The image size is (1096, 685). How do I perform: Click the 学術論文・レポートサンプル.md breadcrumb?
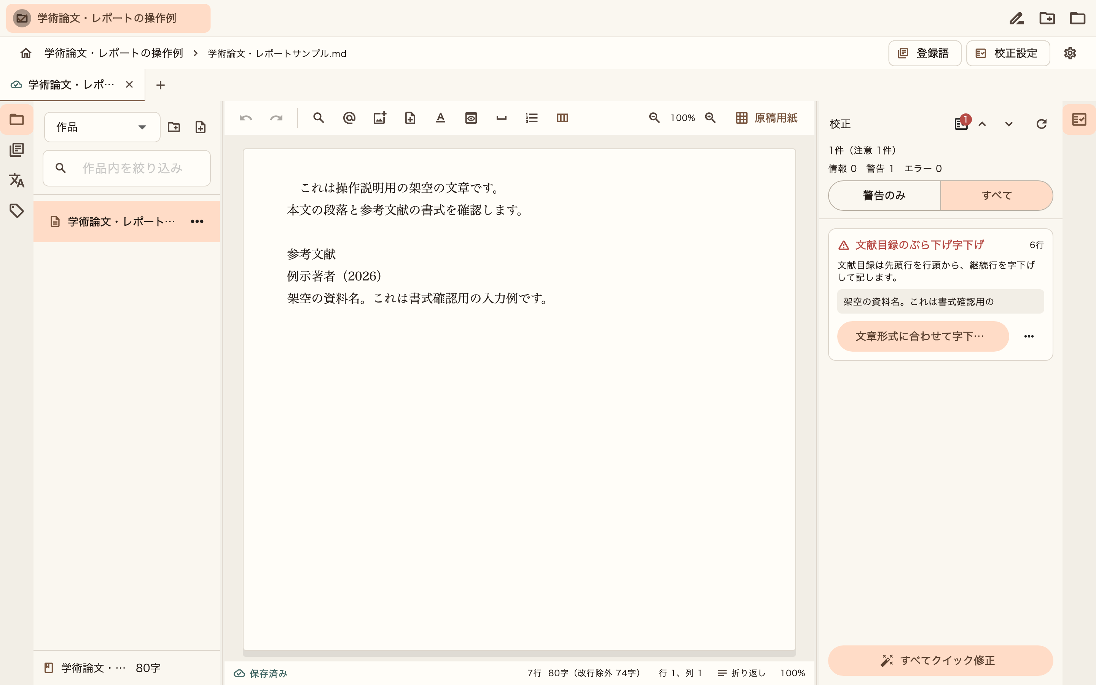[277, 53]
